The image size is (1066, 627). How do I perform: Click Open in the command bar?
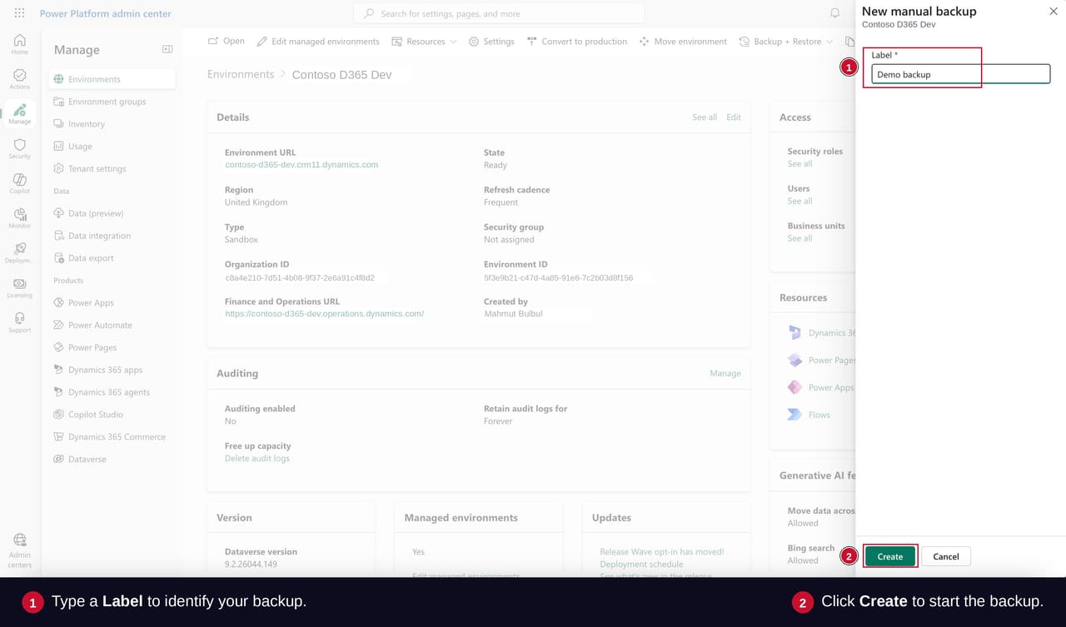pos(227,41)
